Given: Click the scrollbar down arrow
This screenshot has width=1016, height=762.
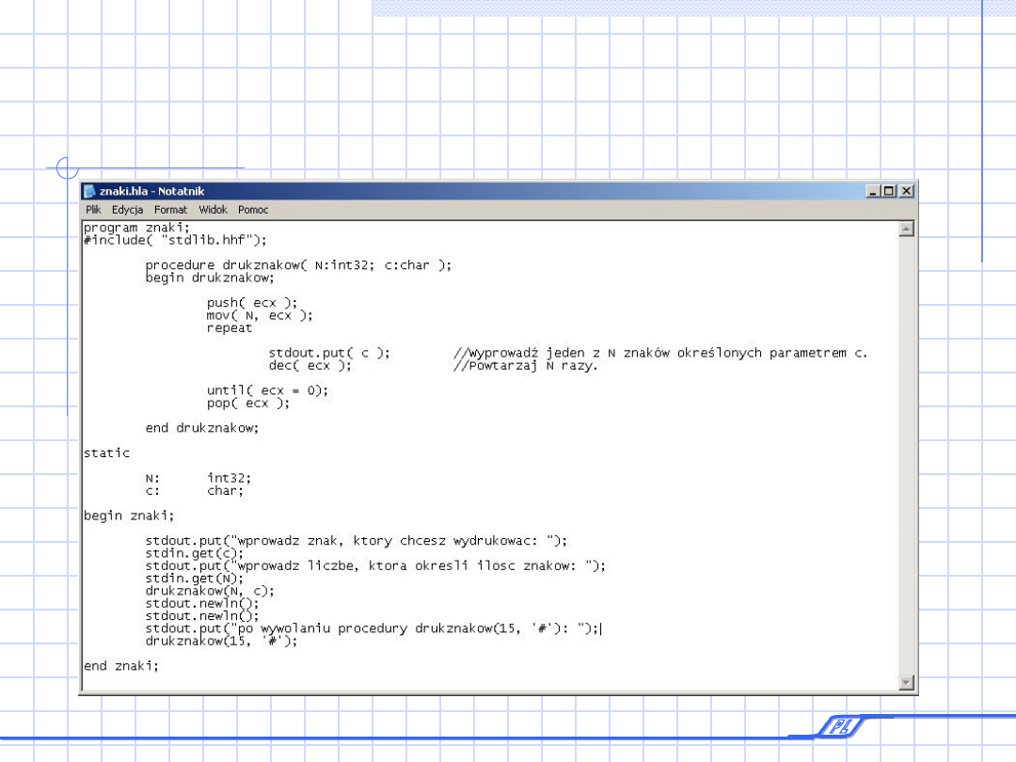Looking at the screenshot, I should pos(906,682).
